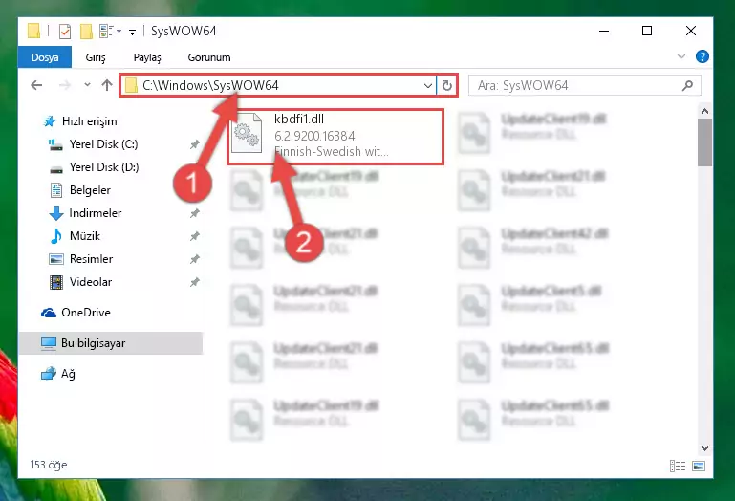735x501 pixels.
Task: Click the magnifier search icon
Action: pos(687,85)
